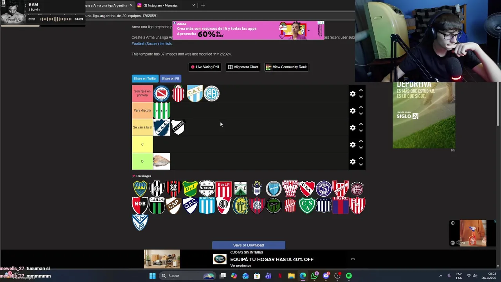Open Spotify from the taskbar
This screenshot has height=282, width=501.
click(x=349, y=276)
